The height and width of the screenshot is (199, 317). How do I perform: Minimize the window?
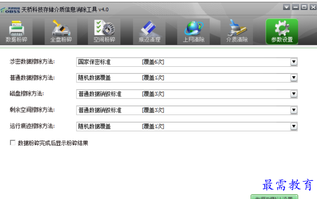[295, 8]
